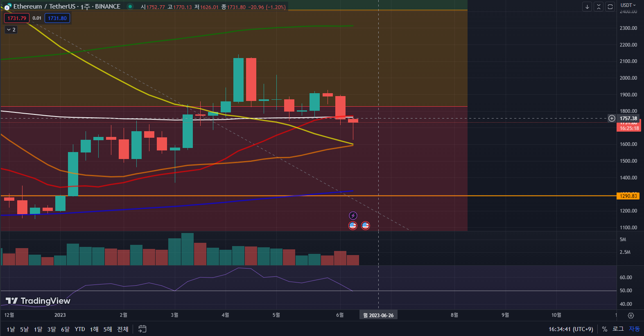Toggle the 자동 auto scale
This screenshot has height=336, width=644.
click(634, 329)
